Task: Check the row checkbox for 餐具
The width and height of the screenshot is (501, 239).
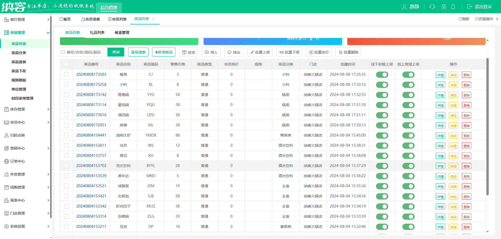Action: point(67,74)
